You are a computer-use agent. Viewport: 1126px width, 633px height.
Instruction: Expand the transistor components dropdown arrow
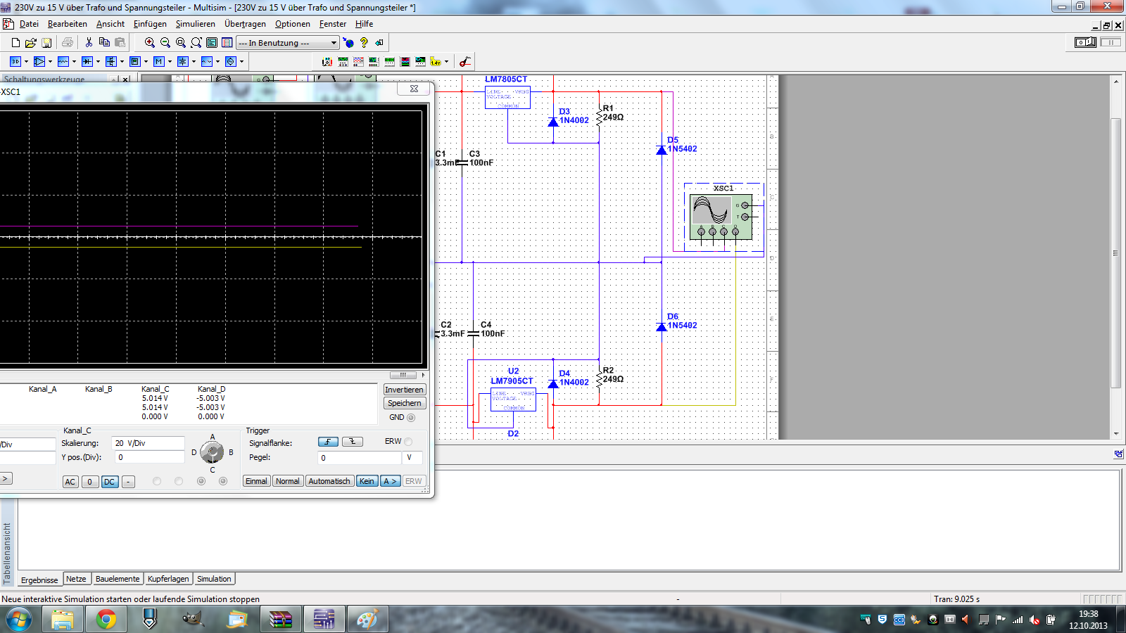click(x=122, y=62)
